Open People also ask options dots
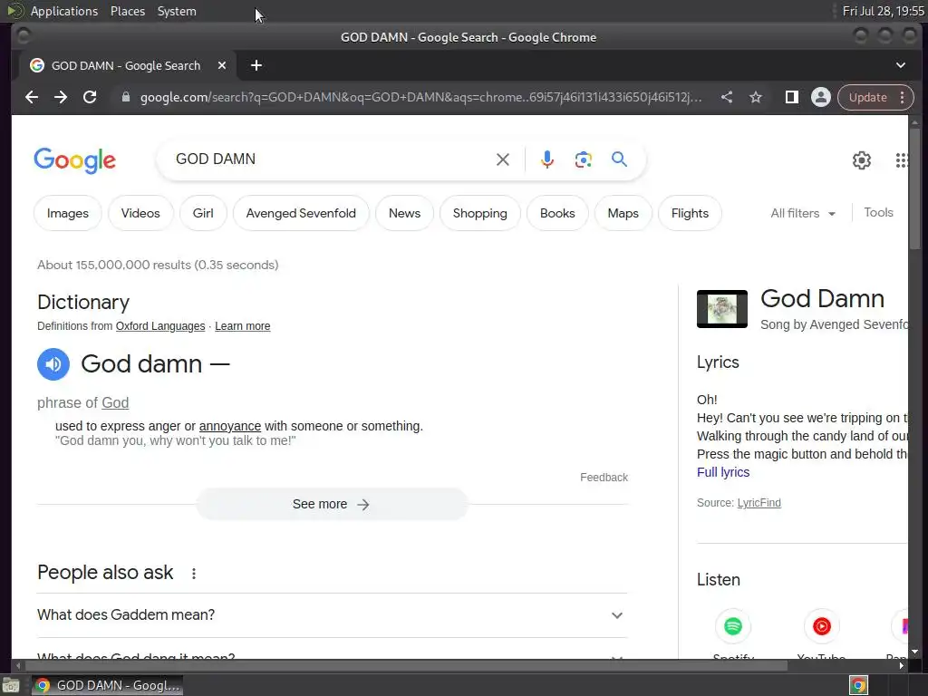Image resolution: width=928 pixels, height=696 pixels. point(194,573)
